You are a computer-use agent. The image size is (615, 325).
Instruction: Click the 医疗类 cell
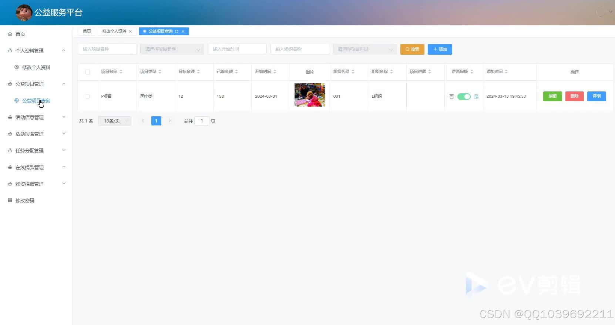pyautogui.click(x=146, y=96)
